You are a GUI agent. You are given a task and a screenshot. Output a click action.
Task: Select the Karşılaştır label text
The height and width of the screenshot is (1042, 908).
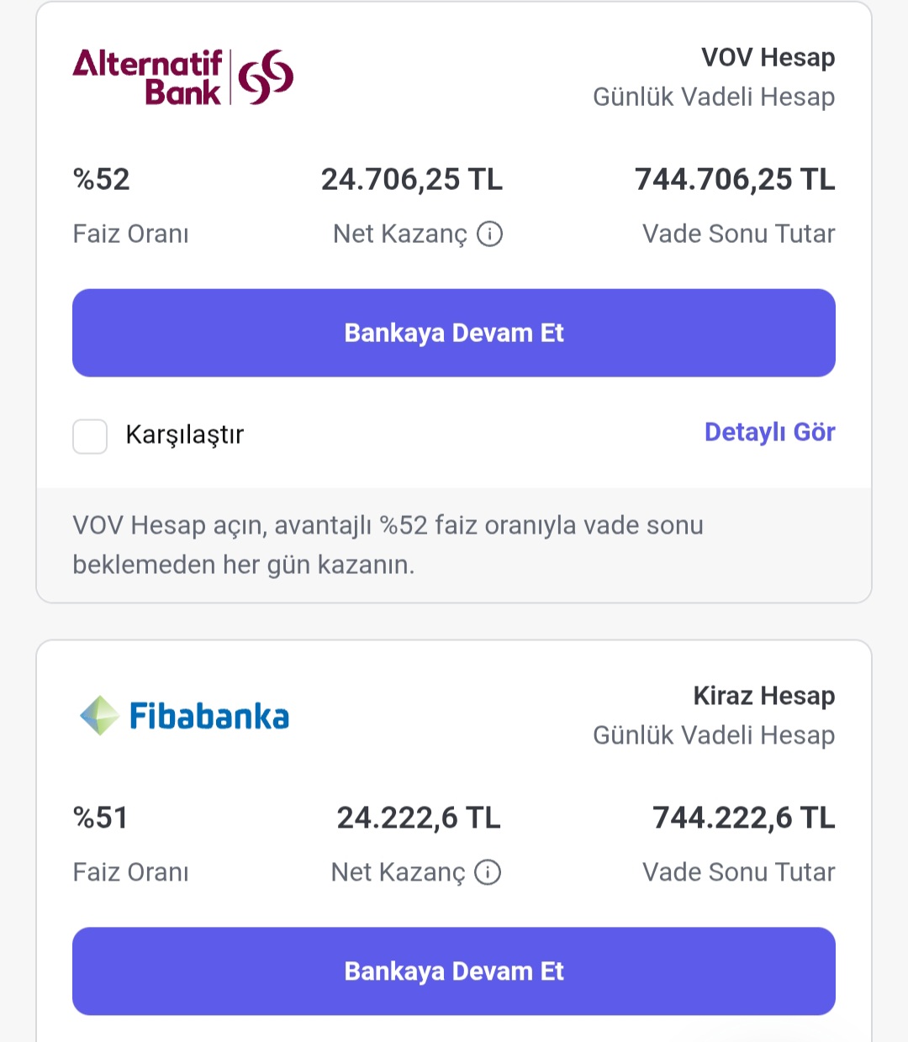185,434
